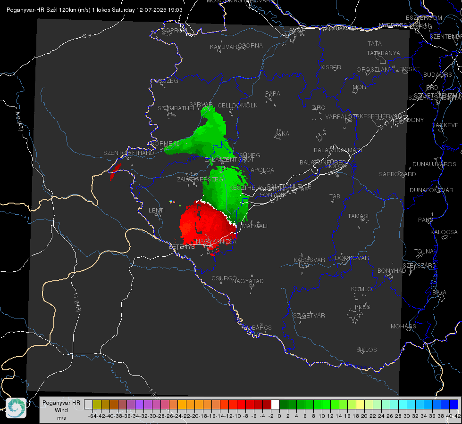The image size is (462, 424).
Task: Click the TAB town label
Action: [x=335, y=196]
